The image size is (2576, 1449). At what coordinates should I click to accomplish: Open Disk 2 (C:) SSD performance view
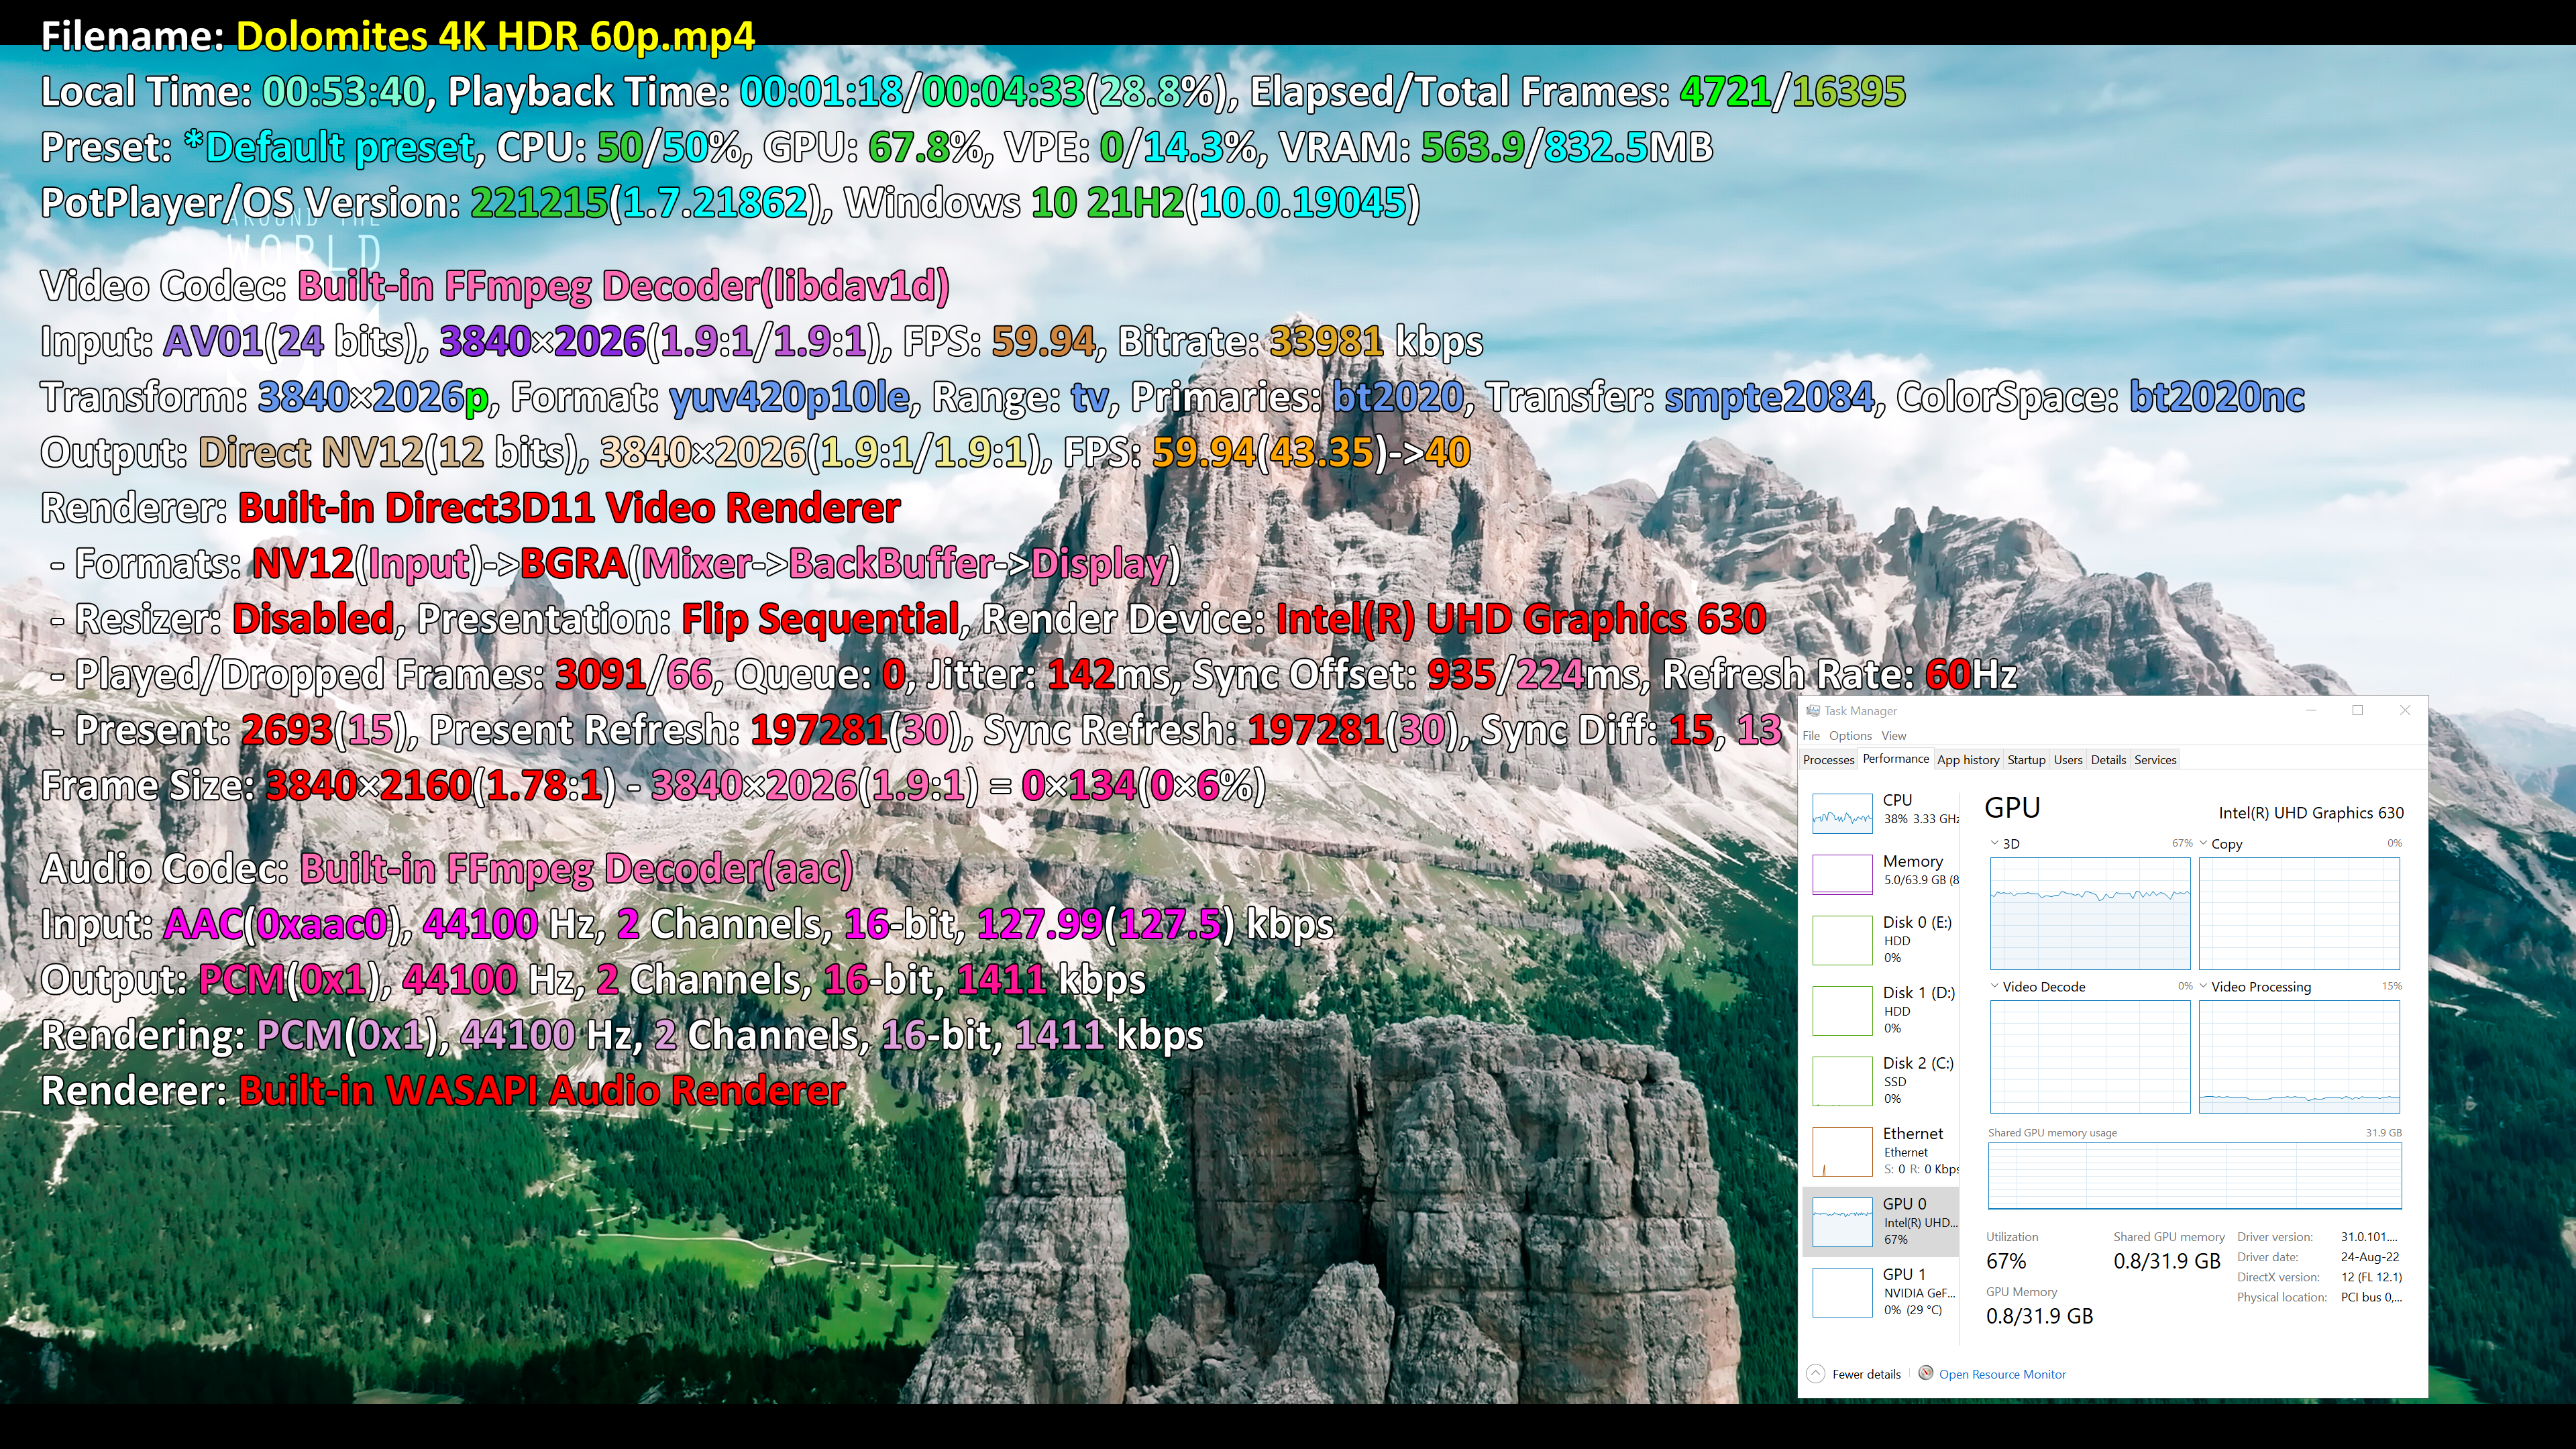[1842, 1080]
